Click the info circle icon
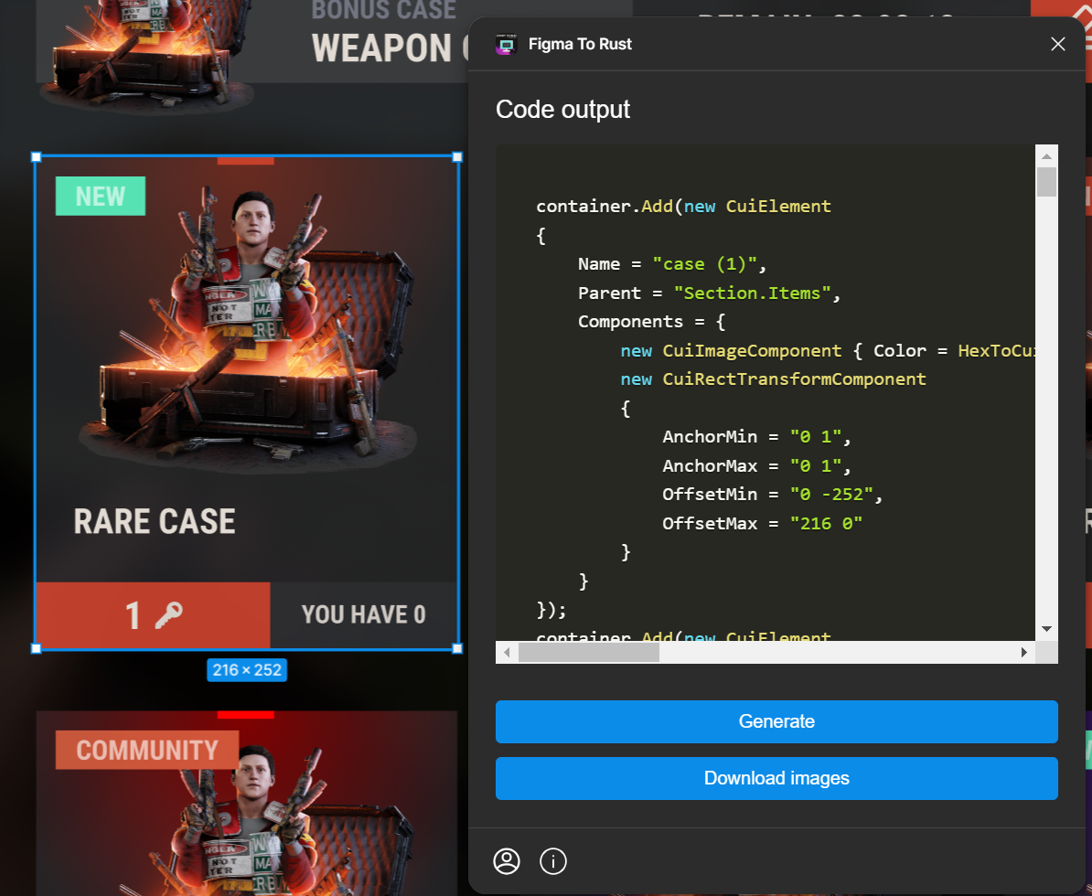The image size is (1092, 896). pos(553,860)
